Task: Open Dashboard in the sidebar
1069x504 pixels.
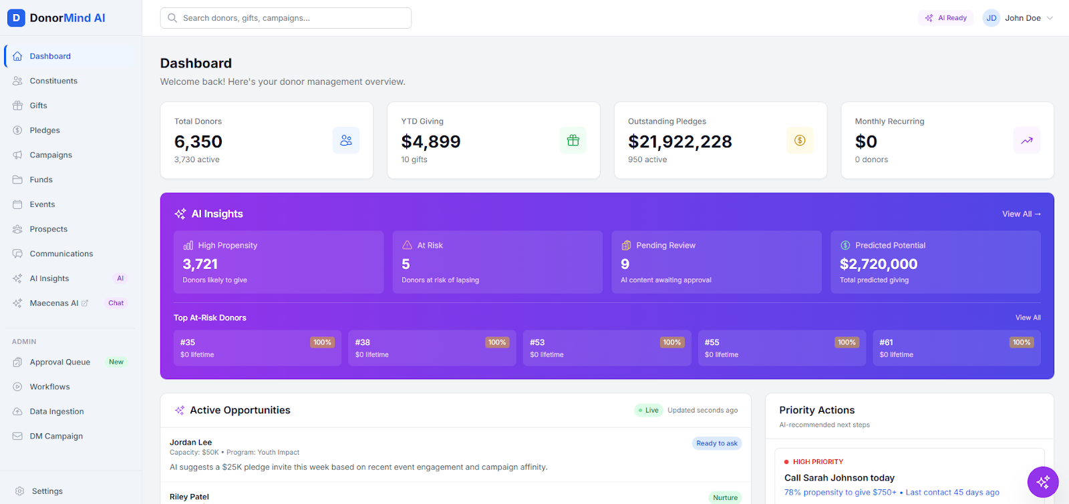Action: 70,56
